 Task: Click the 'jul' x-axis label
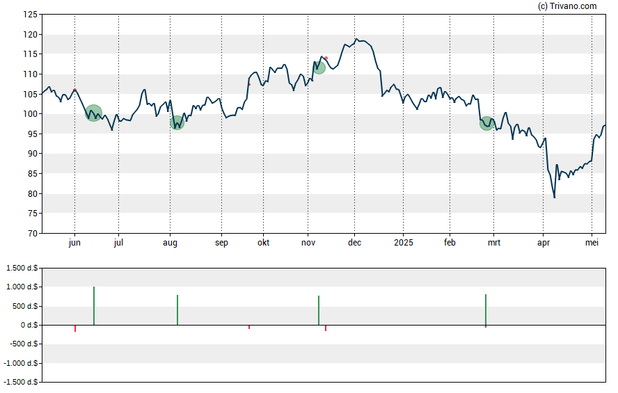coord(118,243)
